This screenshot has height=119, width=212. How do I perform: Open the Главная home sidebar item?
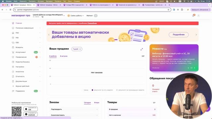pos(19,23)
